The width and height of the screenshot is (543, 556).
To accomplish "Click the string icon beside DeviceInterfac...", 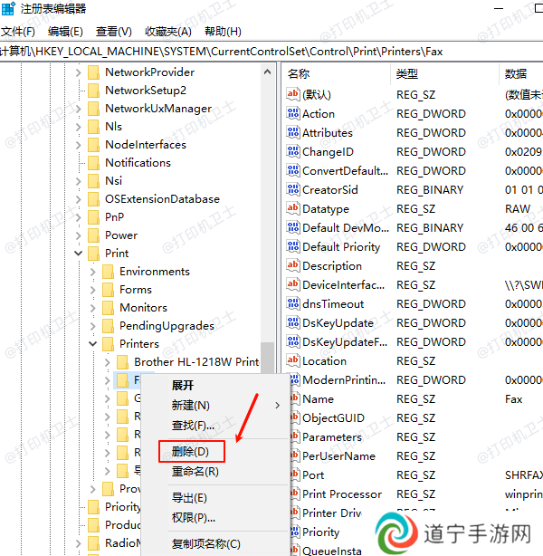I will point(293,284).
